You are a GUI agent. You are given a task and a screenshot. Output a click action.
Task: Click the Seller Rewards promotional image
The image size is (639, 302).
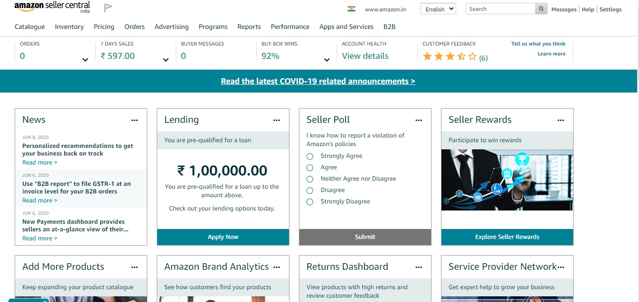[507, 180]
